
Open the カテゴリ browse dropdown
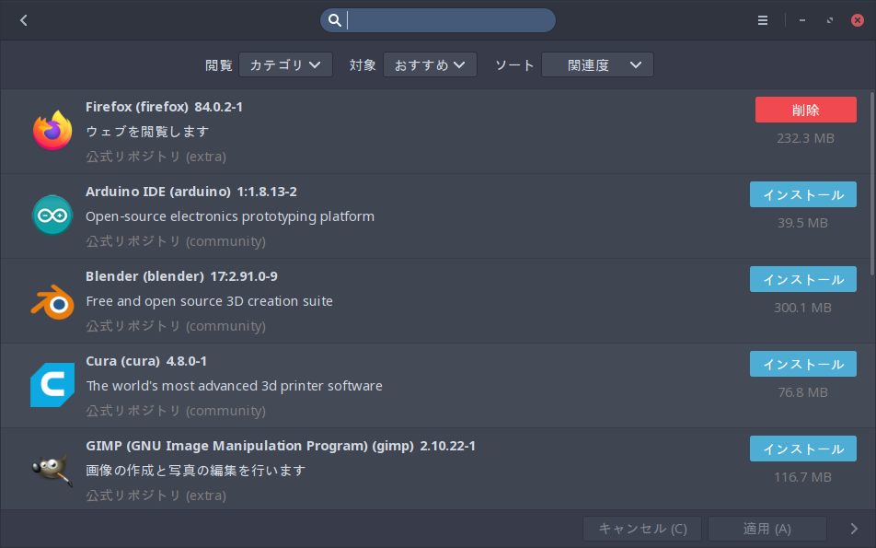click(285, 64)
